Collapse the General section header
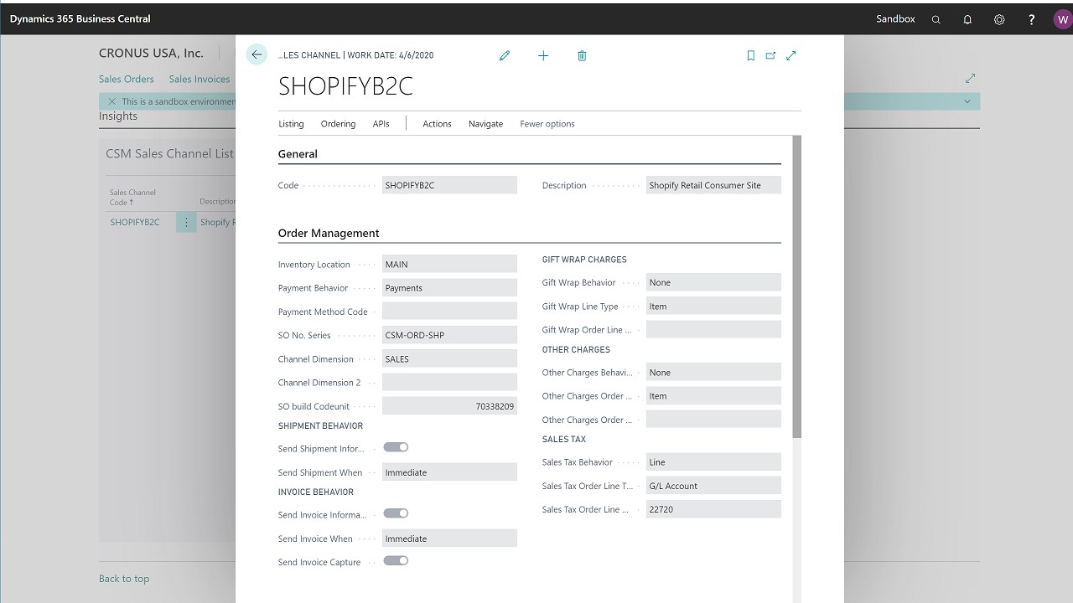 298,154
